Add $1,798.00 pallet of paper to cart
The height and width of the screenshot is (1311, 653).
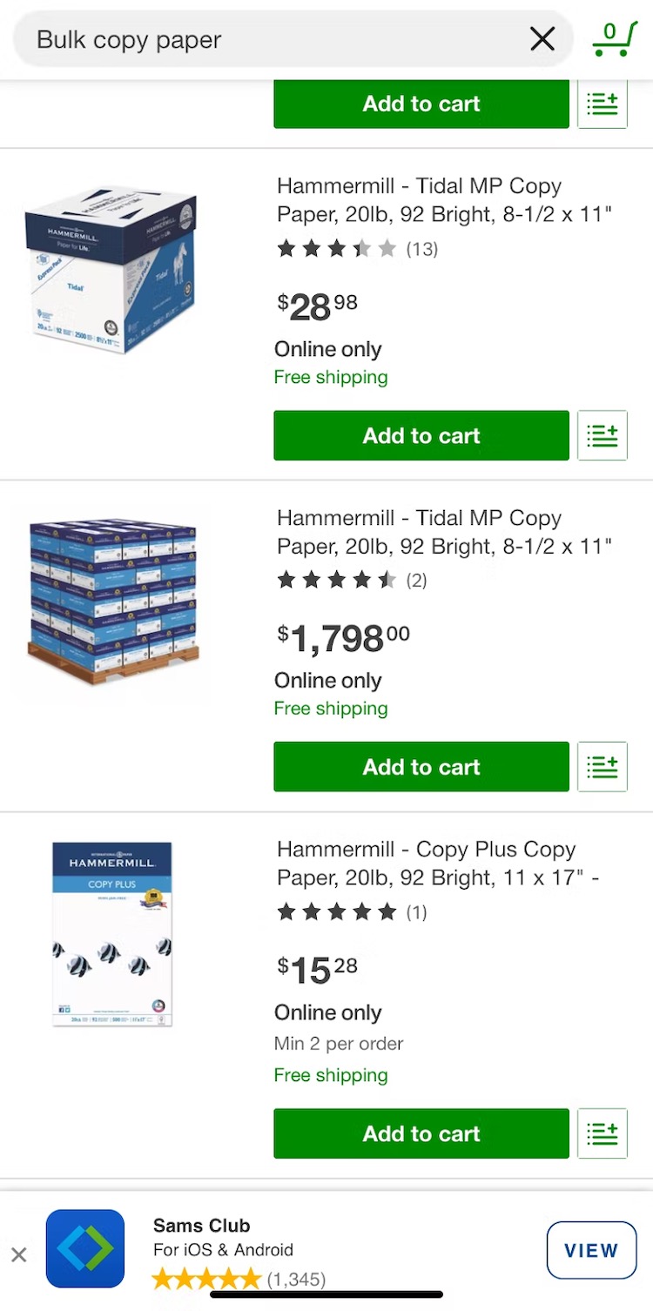[x=421, y=767]
